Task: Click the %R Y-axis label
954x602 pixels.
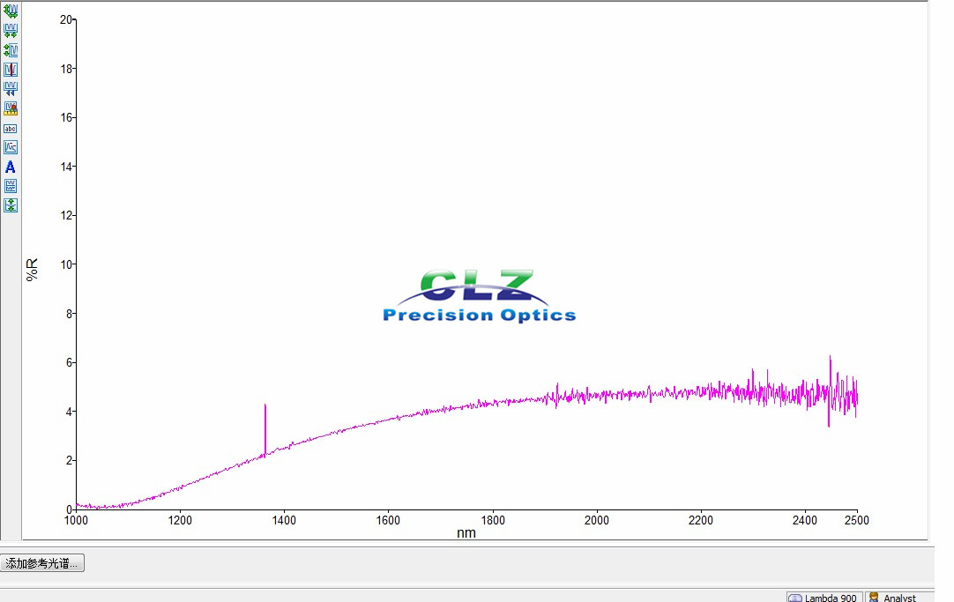Action: point(33,269)
